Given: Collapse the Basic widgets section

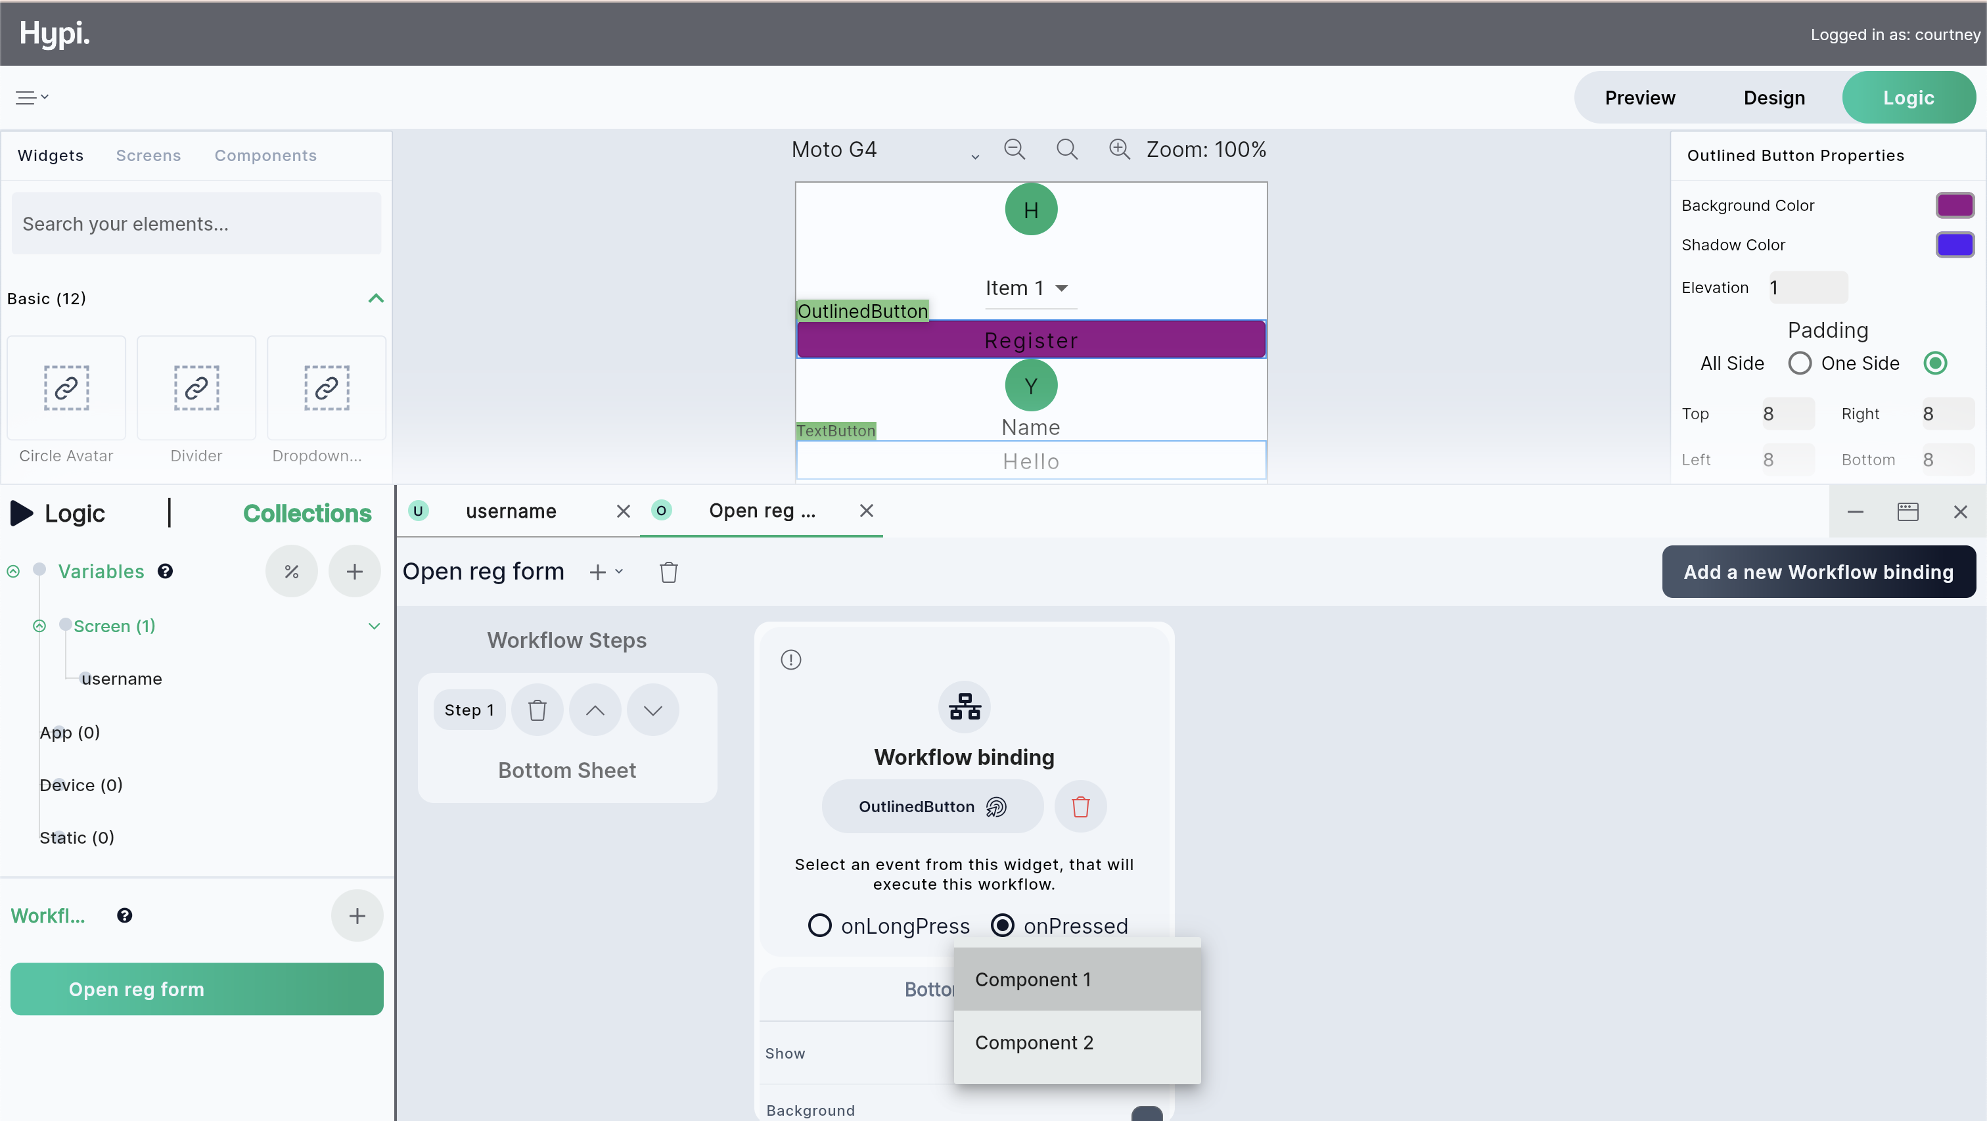Looking at the screenshot, I should tap(376, 298).
